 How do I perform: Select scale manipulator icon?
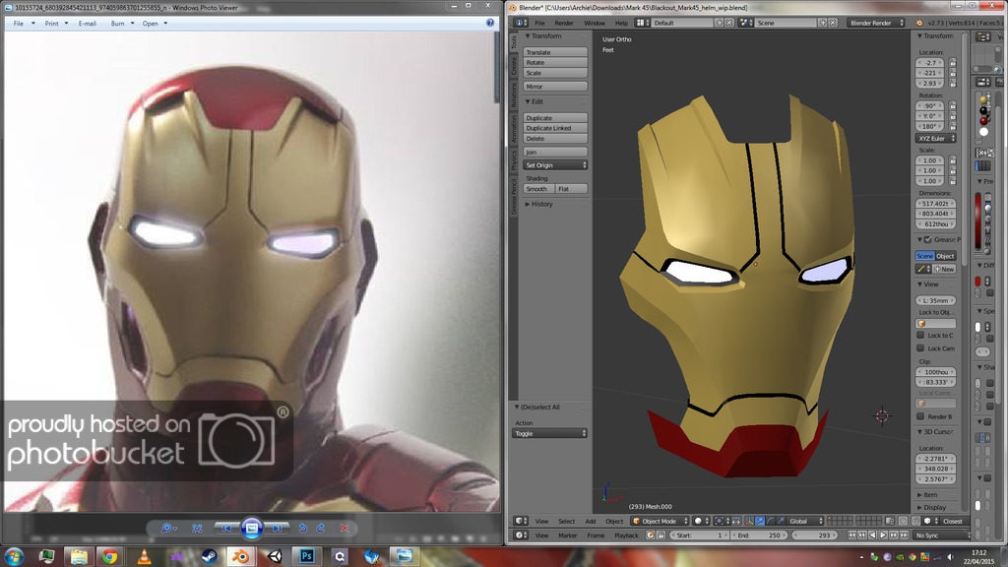(781, 521)
